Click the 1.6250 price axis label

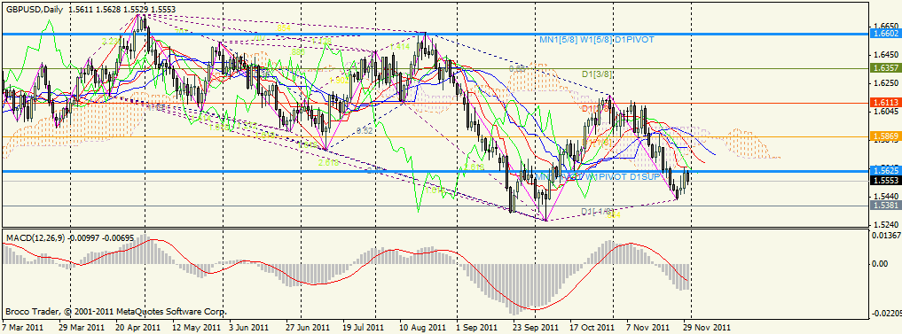(x=886, y=82)
